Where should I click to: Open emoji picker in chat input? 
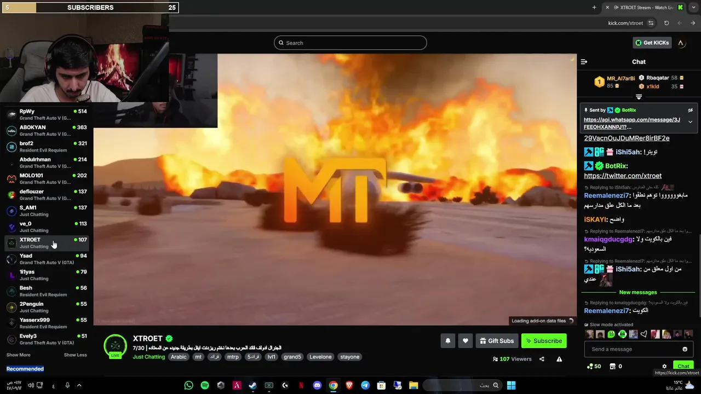685,349
